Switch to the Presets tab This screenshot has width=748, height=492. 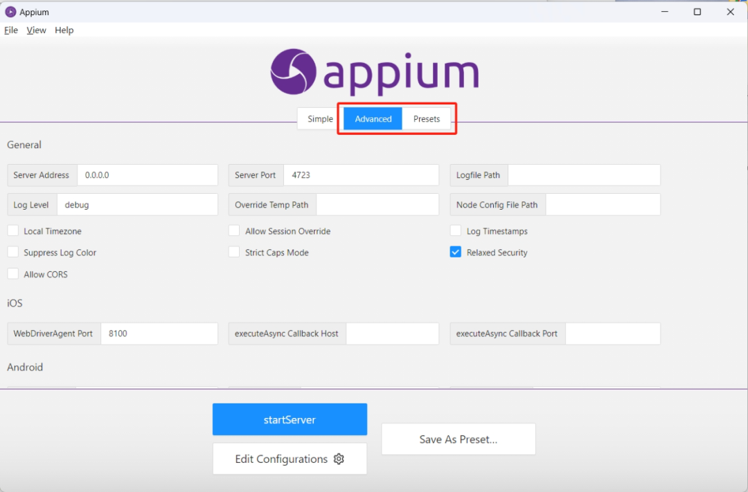coord(427,119)
